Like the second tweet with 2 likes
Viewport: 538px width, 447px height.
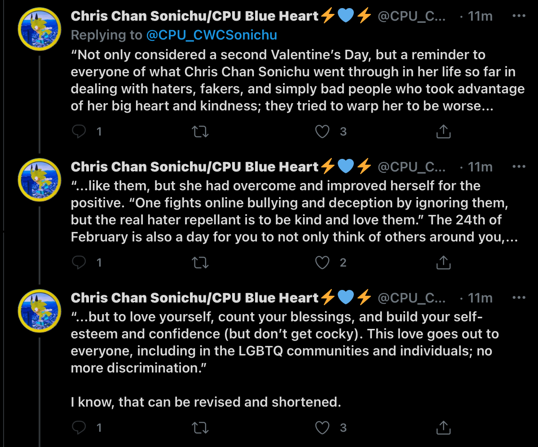[322, 263]
